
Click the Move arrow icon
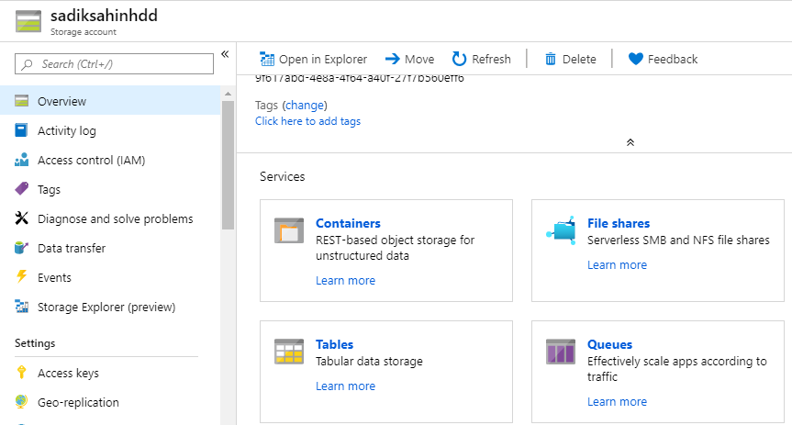tap(393, 59)
